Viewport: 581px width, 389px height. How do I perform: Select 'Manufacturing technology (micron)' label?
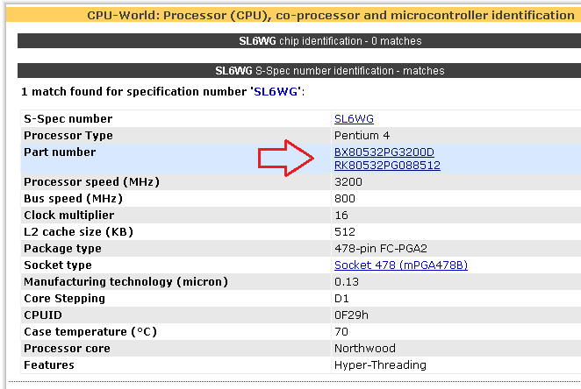(x=126, y=281)
